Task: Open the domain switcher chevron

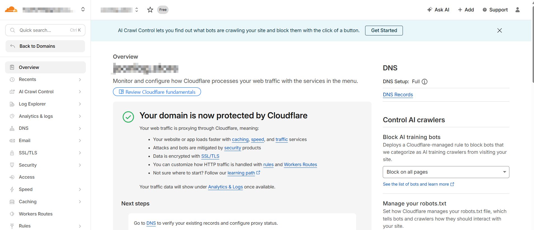Action: [137, 10]
